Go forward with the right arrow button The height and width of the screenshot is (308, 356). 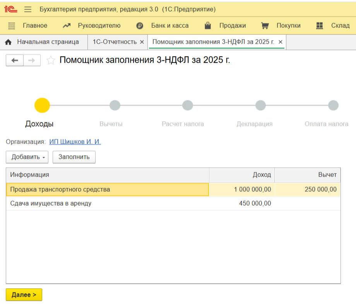32,60
